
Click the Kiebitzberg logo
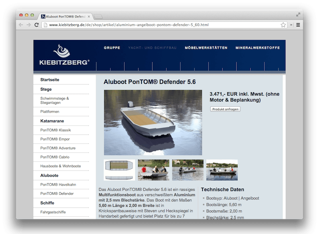pyautogui.click(x=65, y=55)
